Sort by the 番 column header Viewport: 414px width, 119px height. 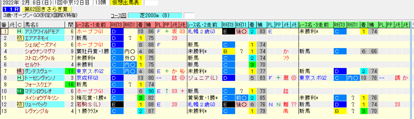click(4, 25)
